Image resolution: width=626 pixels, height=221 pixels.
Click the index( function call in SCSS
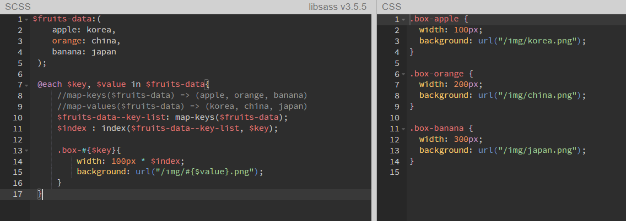116,128
